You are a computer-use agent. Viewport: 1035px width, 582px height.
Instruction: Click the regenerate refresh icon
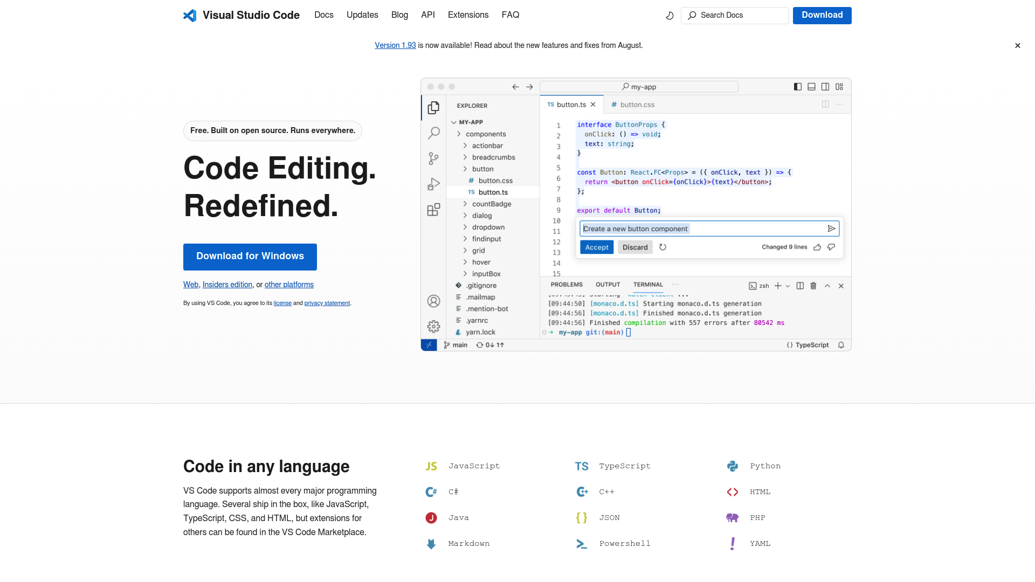663,247
